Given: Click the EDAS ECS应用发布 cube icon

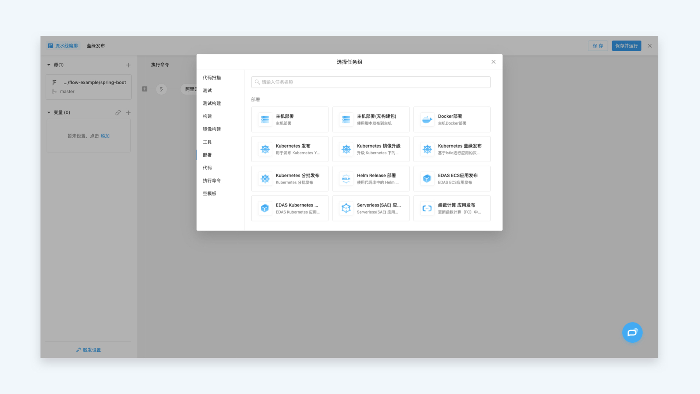Looking at the screenshot, I should click(x=427, y=178).
